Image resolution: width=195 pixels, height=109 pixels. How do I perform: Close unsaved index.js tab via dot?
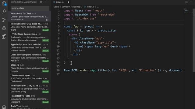point(68,2)
